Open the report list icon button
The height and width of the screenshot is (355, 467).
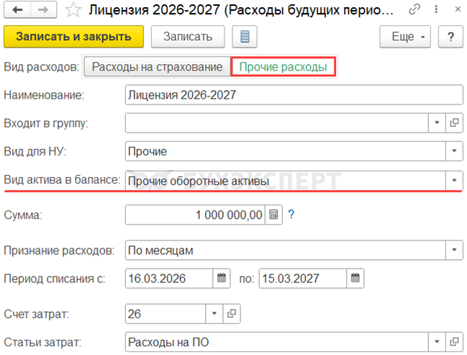pos(246,37)
